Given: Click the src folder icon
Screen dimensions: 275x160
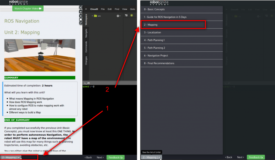Looking at the screenshot, I should 95,16.
